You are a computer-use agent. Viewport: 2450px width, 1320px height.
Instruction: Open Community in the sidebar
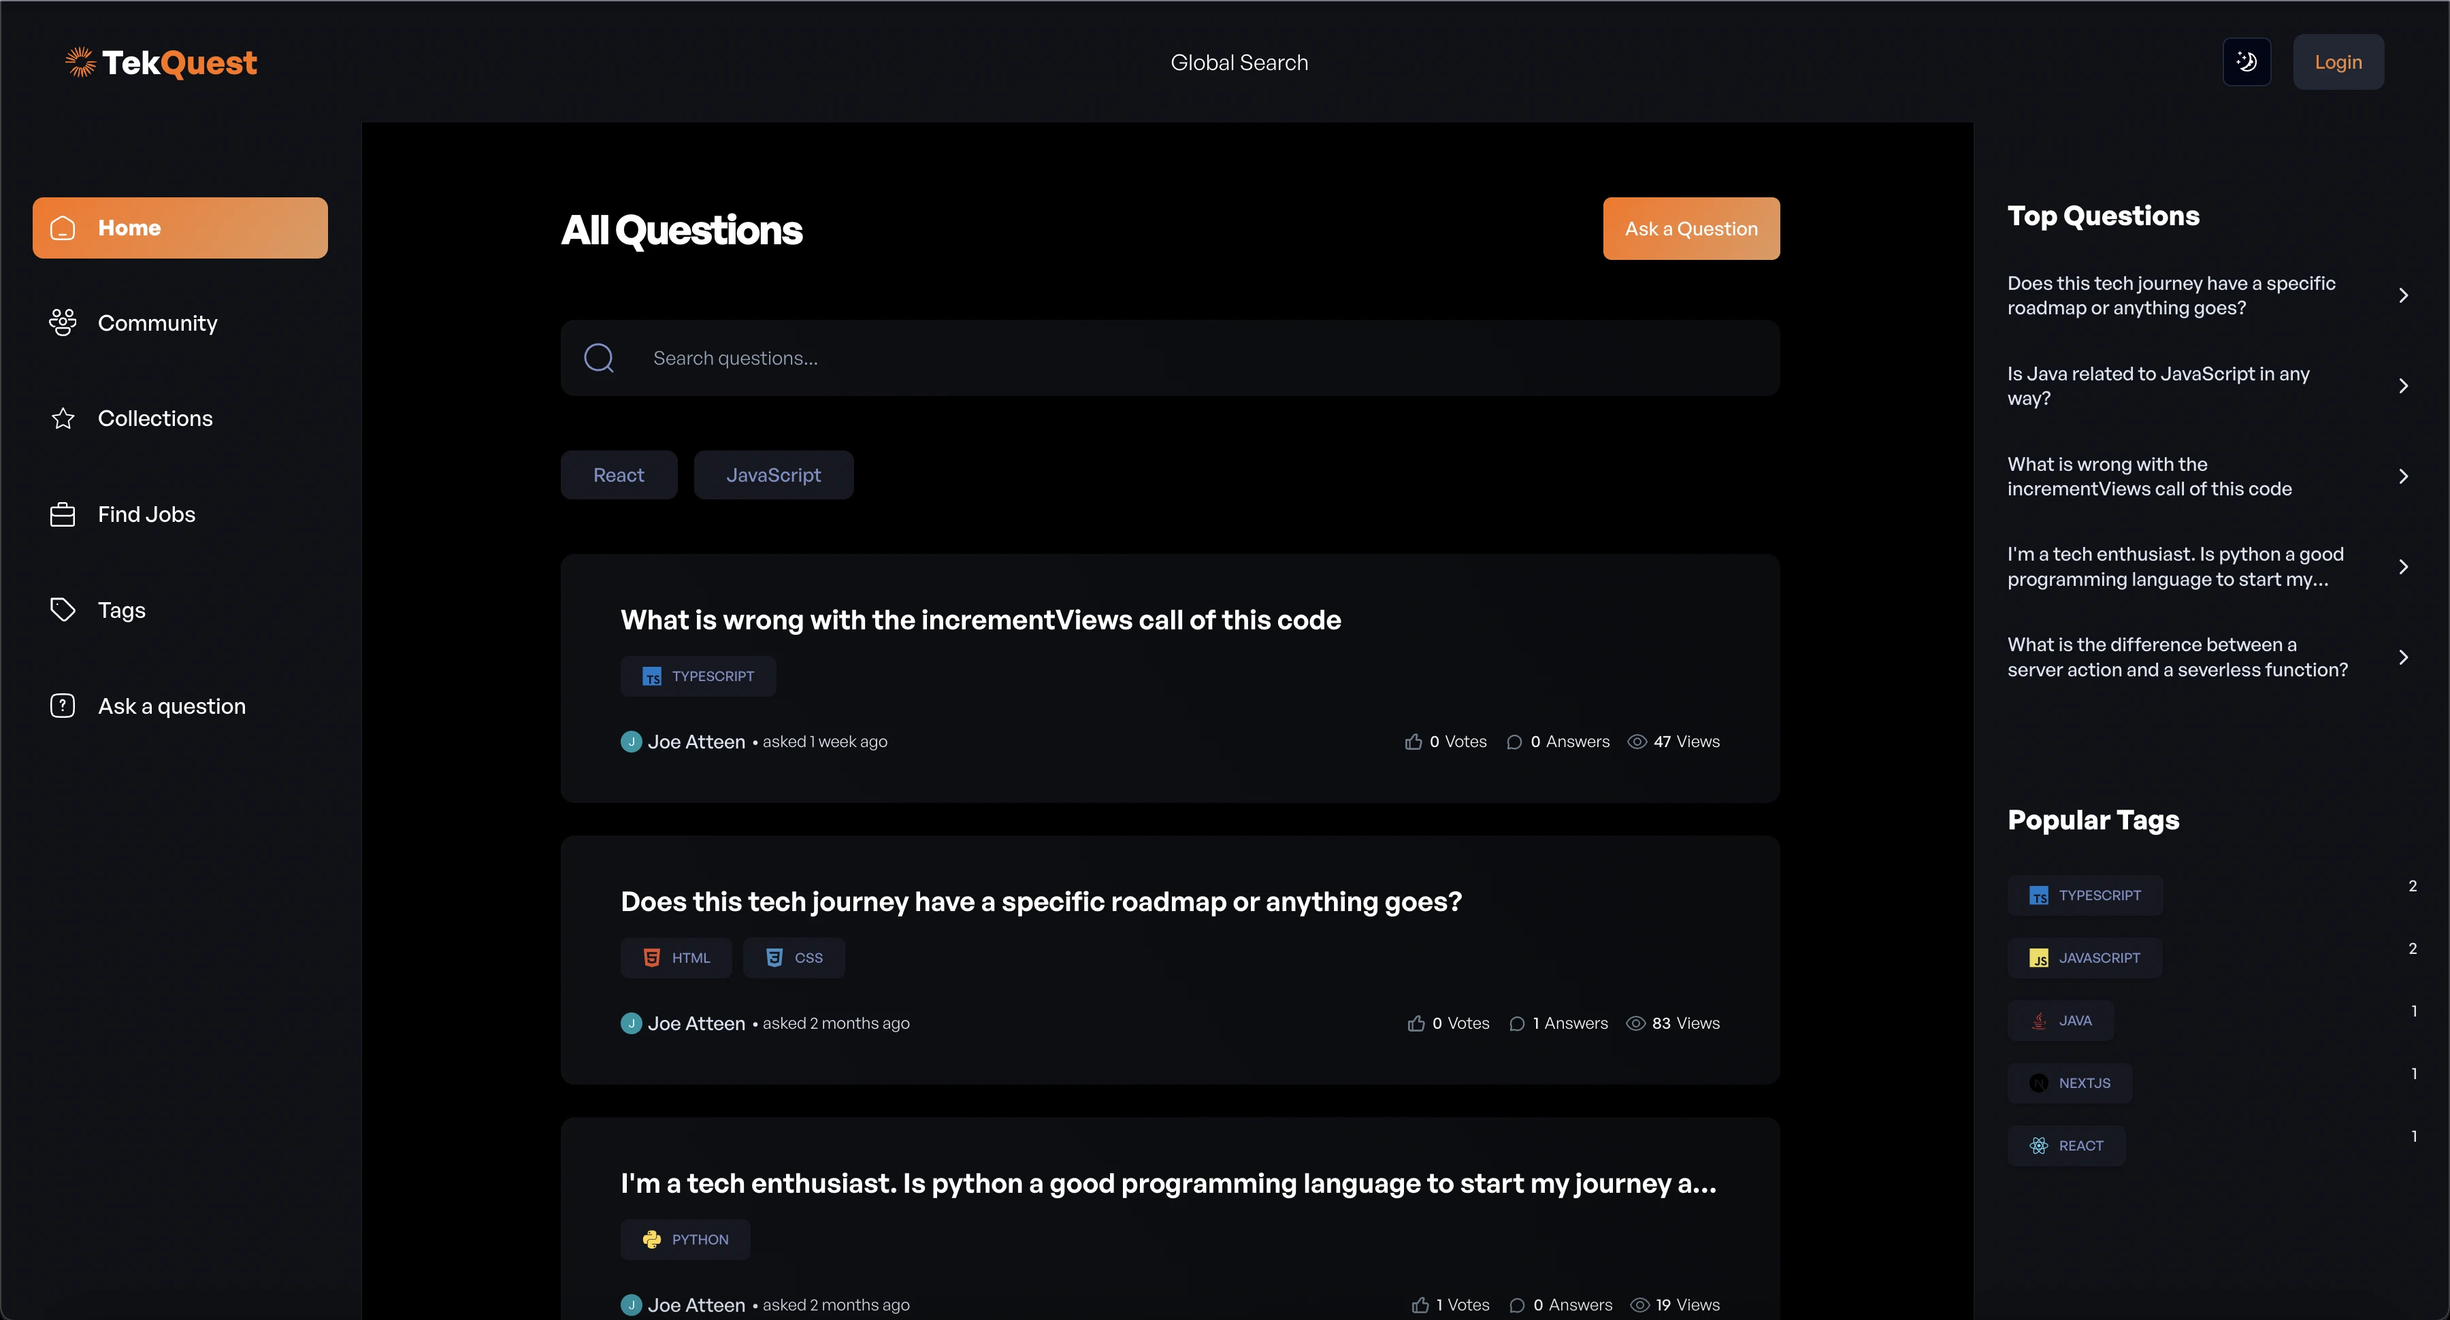(x=157, y=323)
